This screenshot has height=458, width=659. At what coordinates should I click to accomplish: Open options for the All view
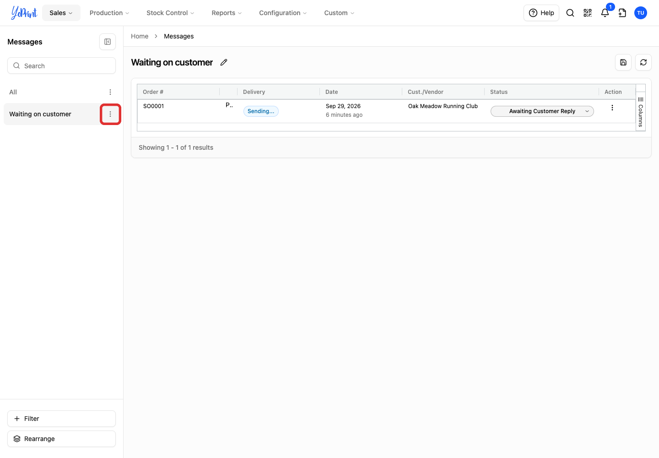pyautogui.click(x=110, y=92)
